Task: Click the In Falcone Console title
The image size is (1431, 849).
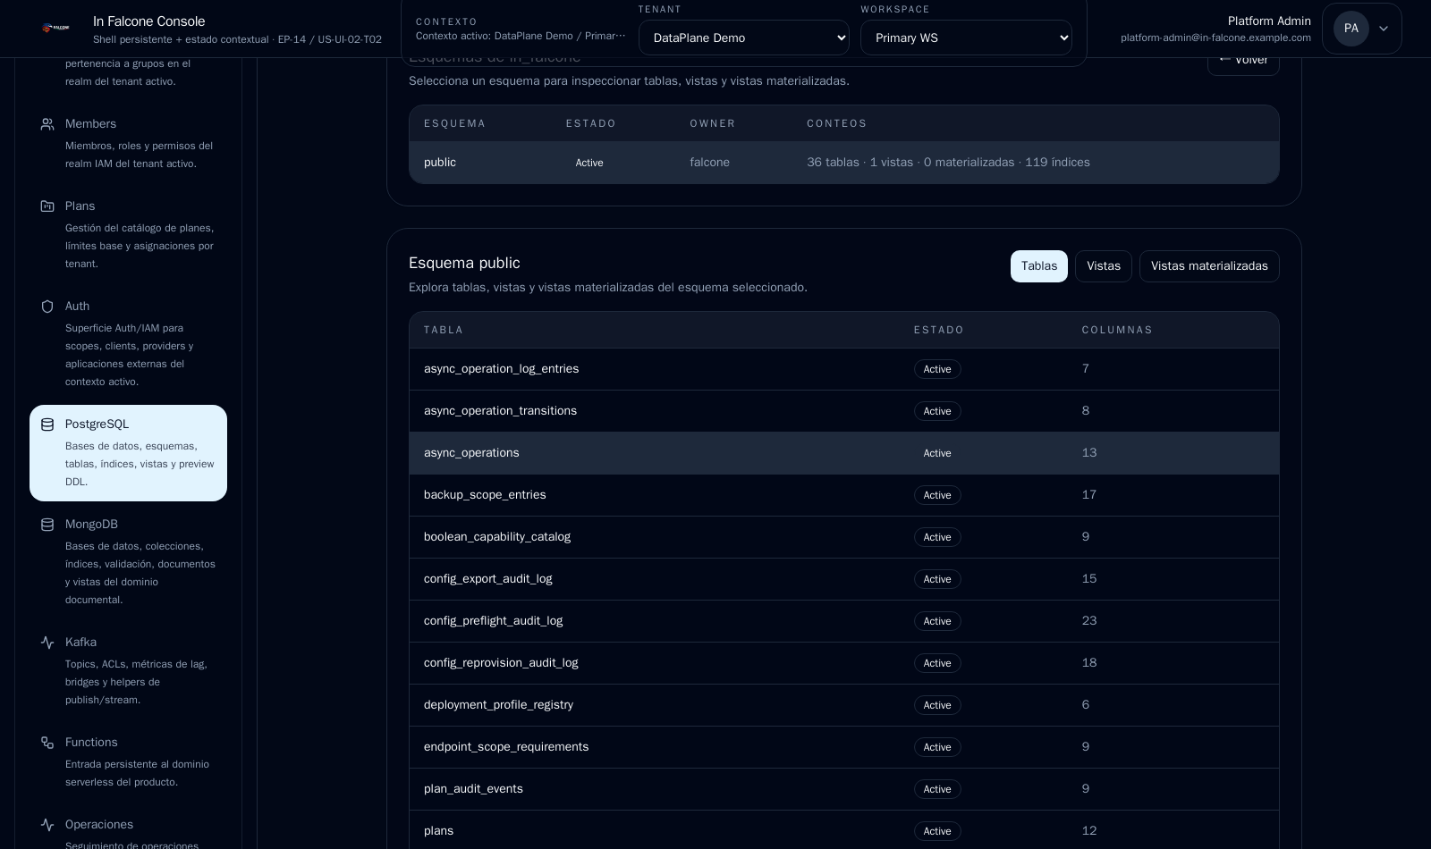Action: [149, 21]
